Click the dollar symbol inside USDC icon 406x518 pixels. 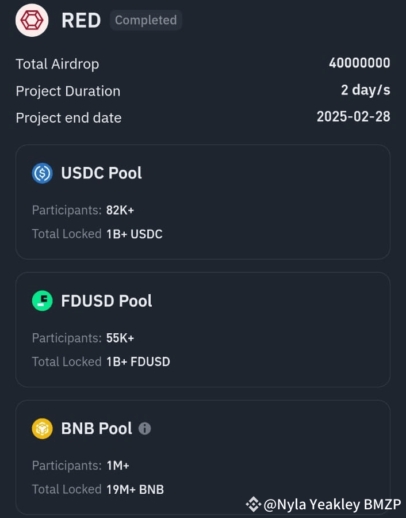(41, 173)
